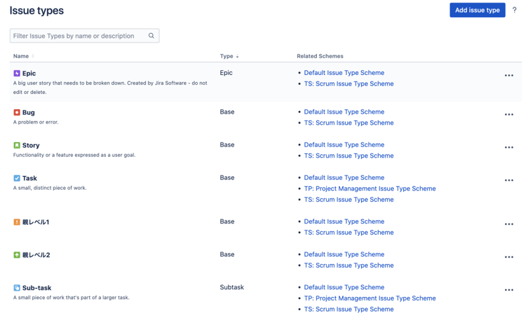Open the more actions menu for Bug

pyautogui.click(x=508, y=114)
